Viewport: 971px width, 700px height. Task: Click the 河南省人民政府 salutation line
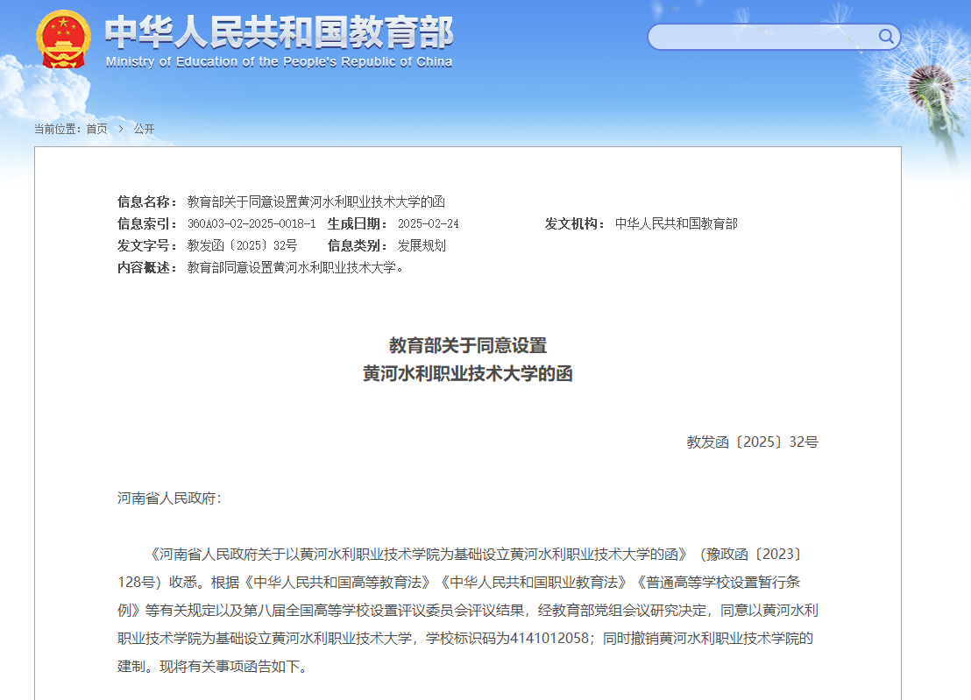click(x=169, y=498)
